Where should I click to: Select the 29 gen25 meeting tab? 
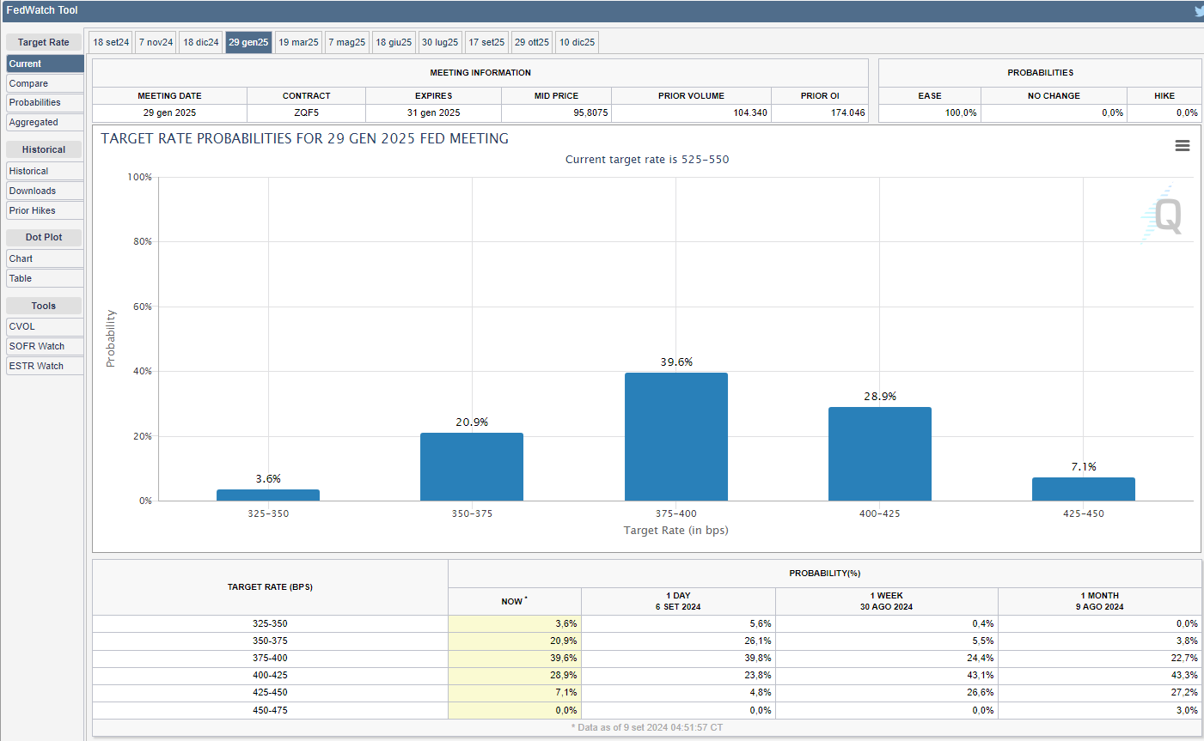click(x=248, y=42)
